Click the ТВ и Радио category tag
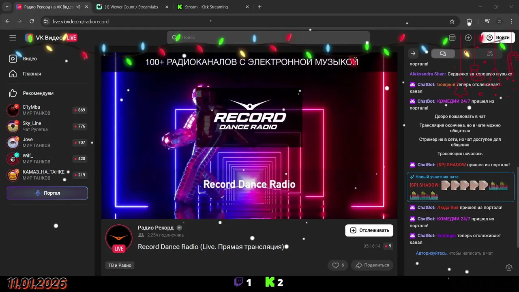Image resolution: width=519 pixels, height=292 pixels. [x=120, y=265]
